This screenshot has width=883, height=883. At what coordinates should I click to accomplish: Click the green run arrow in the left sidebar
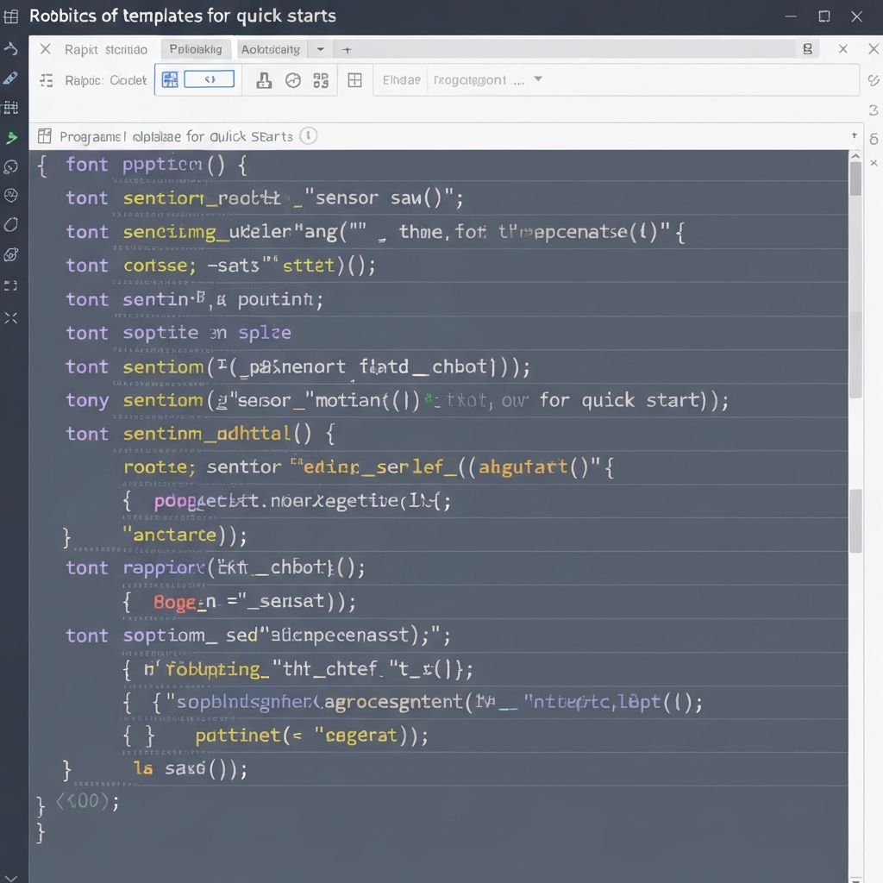(11, 137)
